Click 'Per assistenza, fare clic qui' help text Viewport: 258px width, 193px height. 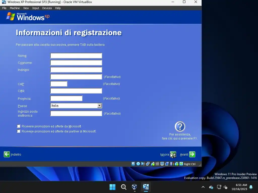click(x=180, y=136)
